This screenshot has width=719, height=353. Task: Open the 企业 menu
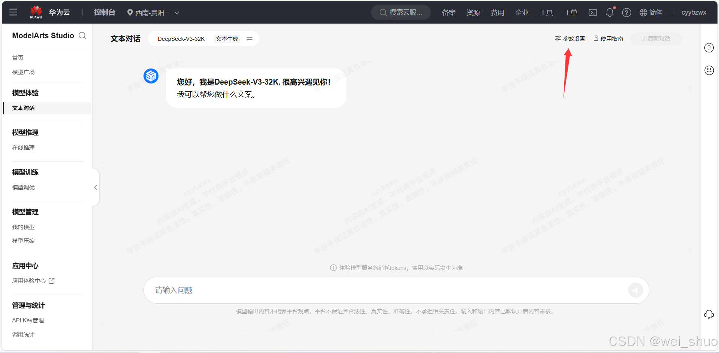pyautogui.click(x=522, y=12)
